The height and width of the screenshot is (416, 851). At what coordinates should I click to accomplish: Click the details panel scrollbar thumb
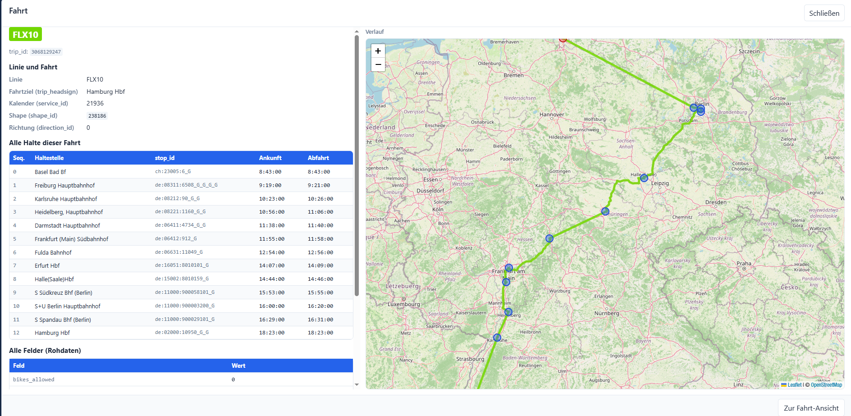coord(357,165)
